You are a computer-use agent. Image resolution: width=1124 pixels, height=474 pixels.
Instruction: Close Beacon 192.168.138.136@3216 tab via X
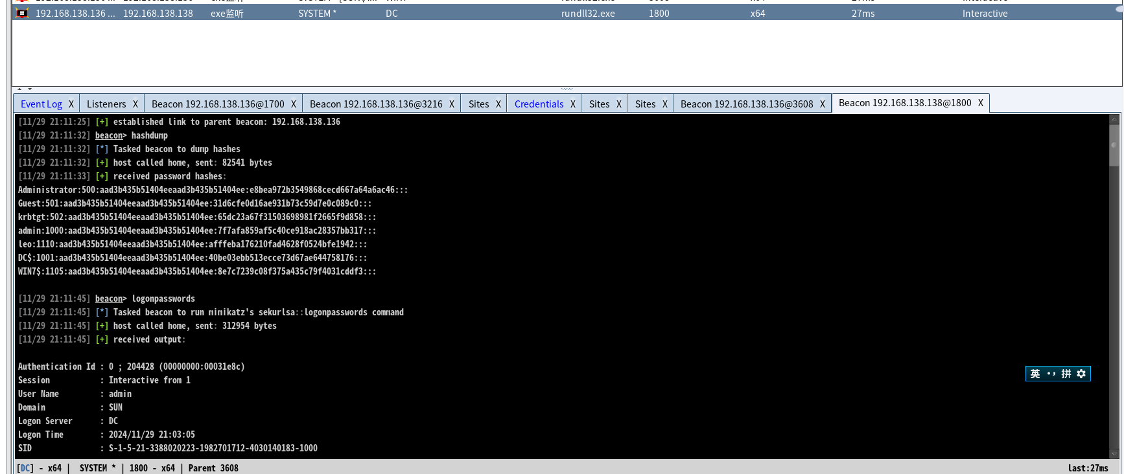[x=452, y=104]
